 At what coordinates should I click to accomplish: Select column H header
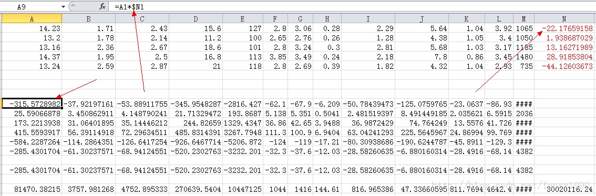click(327, 19)
